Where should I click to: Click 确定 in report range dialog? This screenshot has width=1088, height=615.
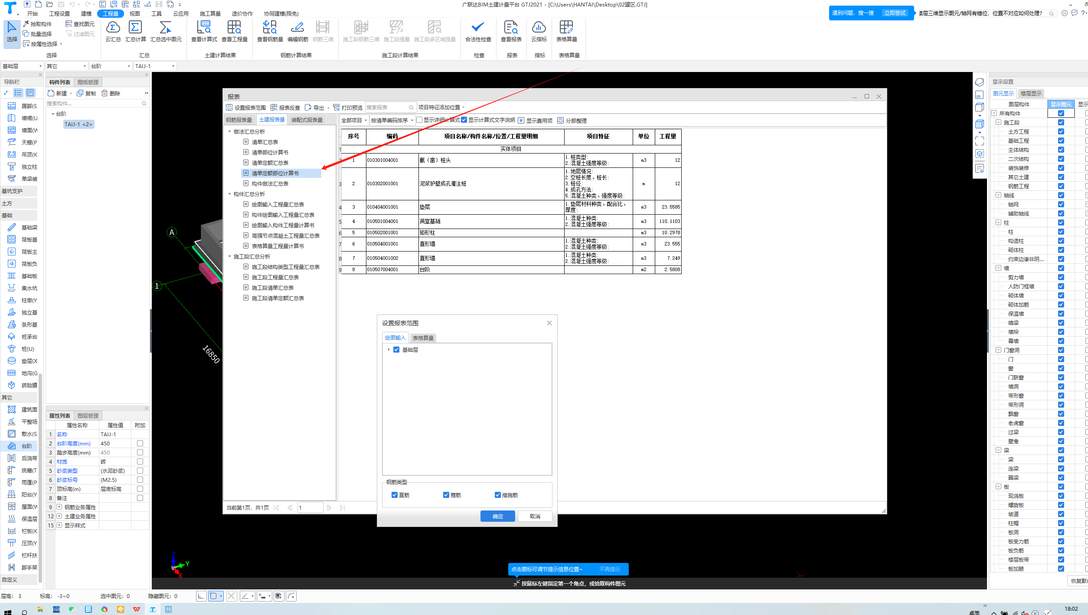497,516
